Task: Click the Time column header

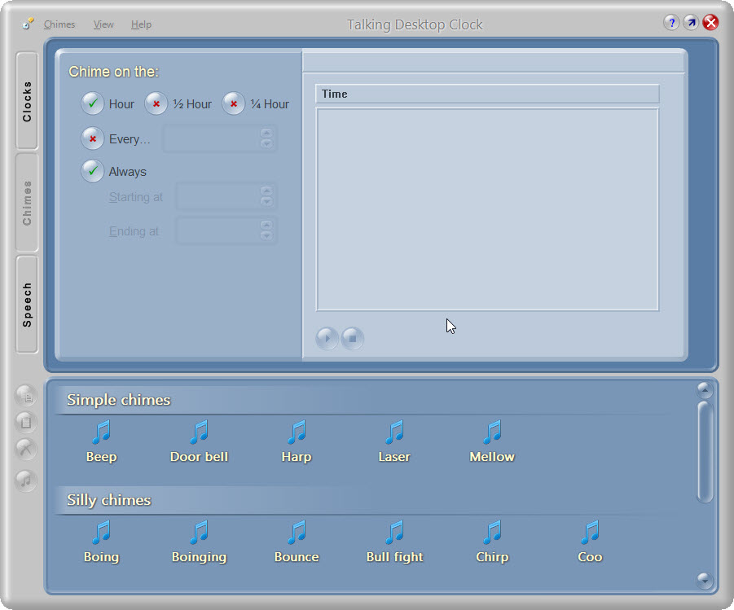Action: point(487,94)
